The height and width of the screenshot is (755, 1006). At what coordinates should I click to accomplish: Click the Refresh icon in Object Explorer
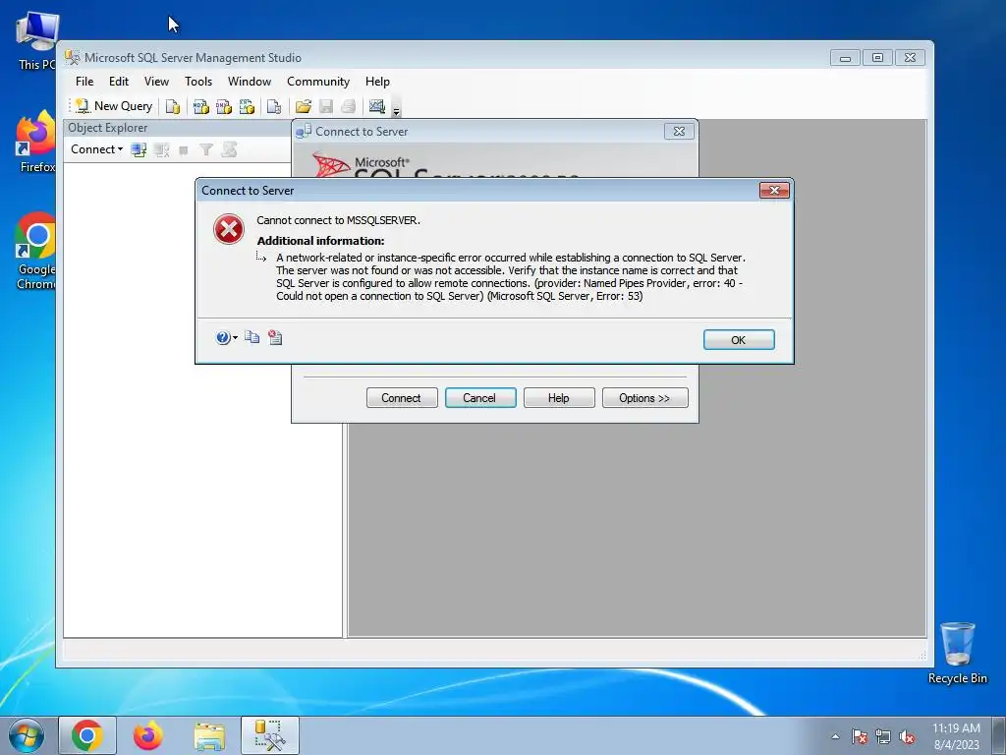(229, 149)
